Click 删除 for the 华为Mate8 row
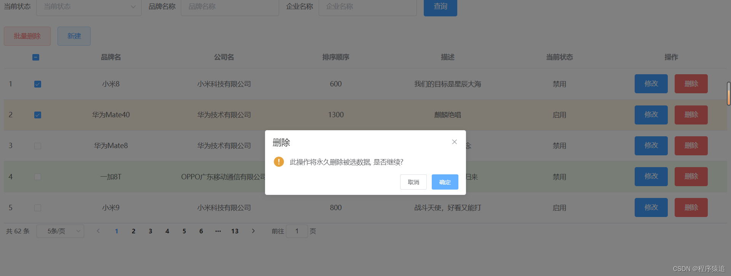 pyautogui.click(x=691, y=146)
